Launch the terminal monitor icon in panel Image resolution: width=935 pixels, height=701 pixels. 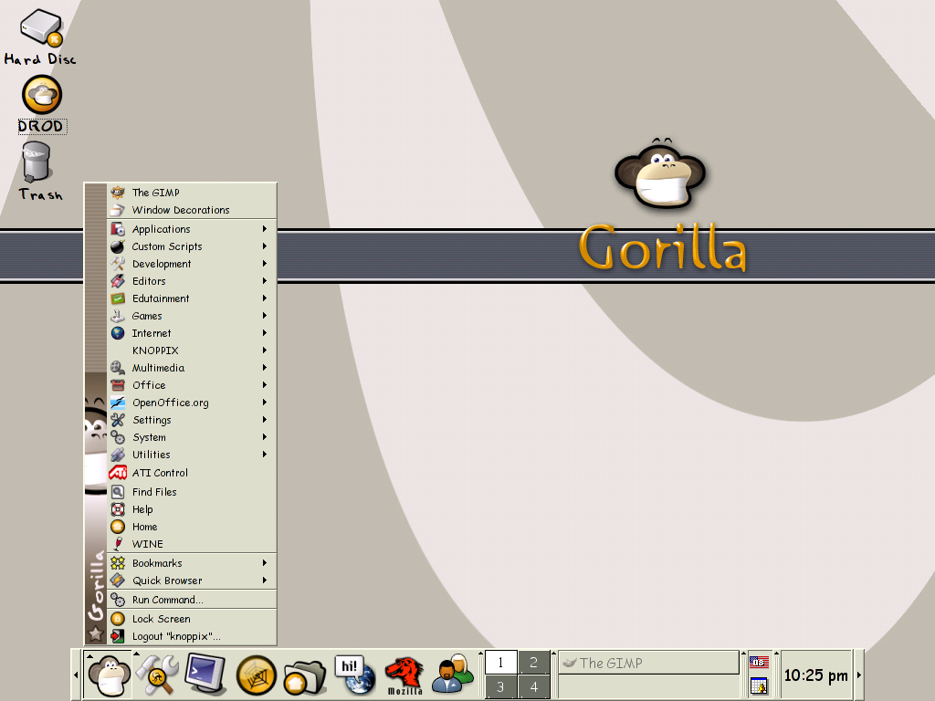pos(205,675)
